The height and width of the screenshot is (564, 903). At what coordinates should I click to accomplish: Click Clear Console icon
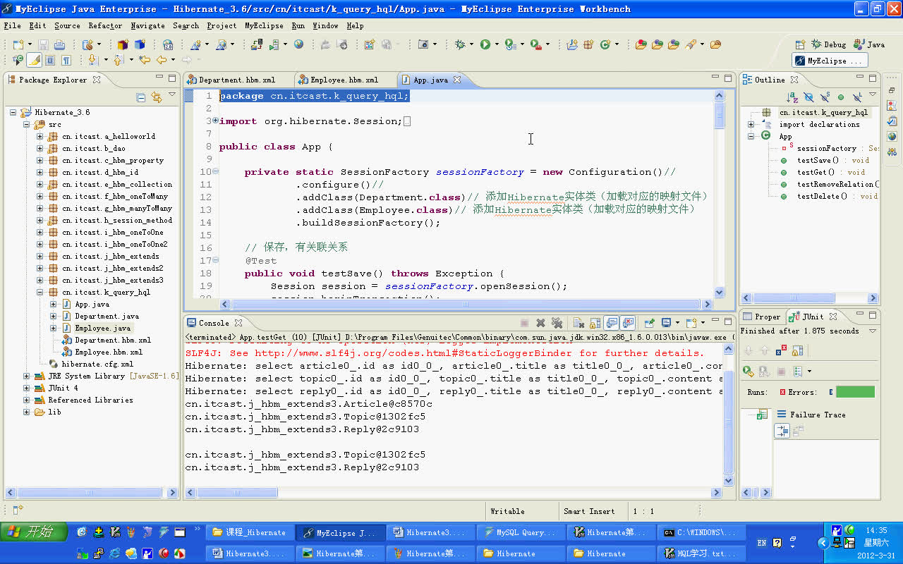click(x=578, y=323)
